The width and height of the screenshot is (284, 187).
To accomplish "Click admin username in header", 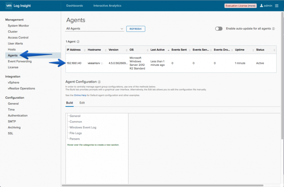I will point(268,6).
